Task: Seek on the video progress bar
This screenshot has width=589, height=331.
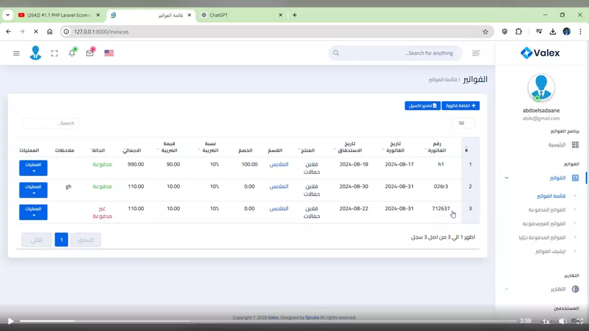Action: (x=268, y=321)
